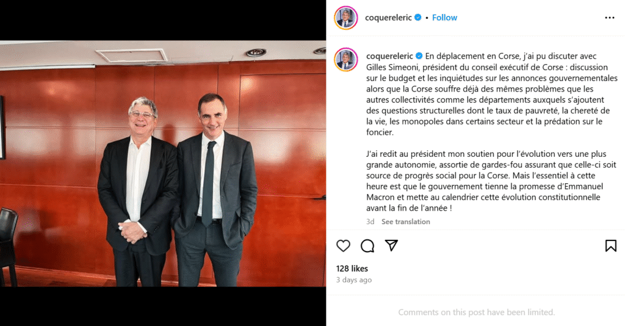
Task: Click the verified badge in header
Action: click(x=417, y=18)
